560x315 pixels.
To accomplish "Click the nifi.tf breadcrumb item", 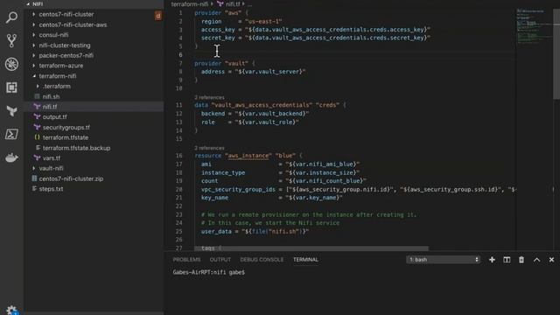I will click(x=233, y=3).
